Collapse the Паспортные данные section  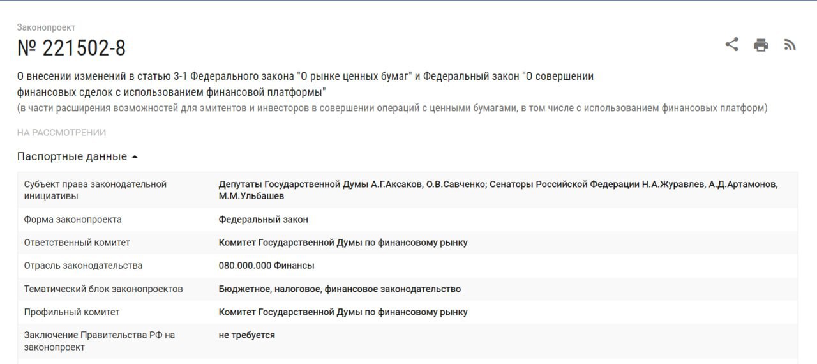[x=71, y=156]
